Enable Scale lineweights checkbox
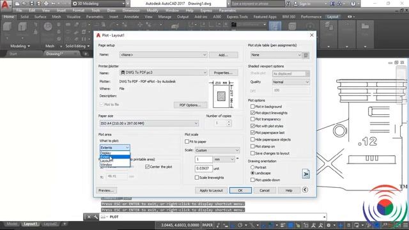Screen dimensions: 409x230 [197, 178]
